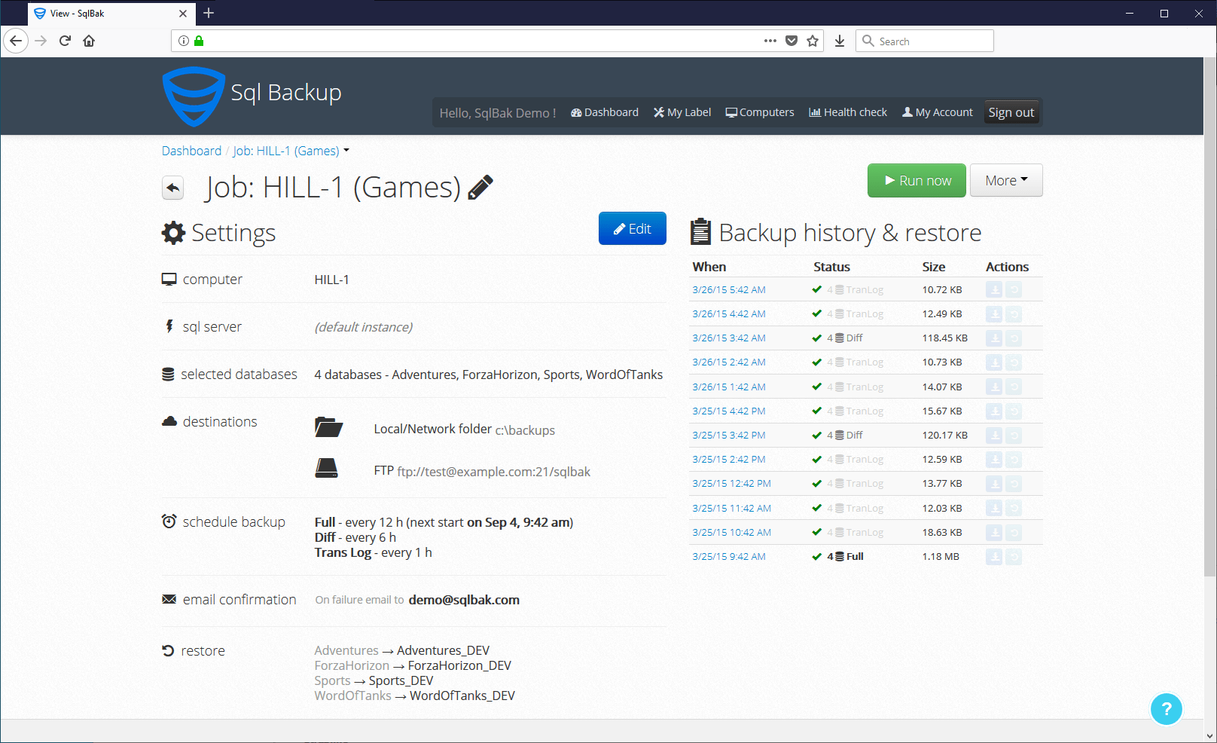Open My Label in the navigation bar
1217x743 pixels.
(x=682, y=112)
